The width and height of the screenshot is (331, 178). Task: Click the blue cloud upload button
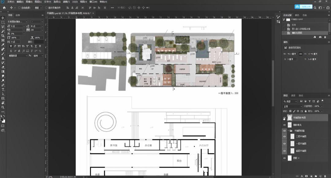303,7
